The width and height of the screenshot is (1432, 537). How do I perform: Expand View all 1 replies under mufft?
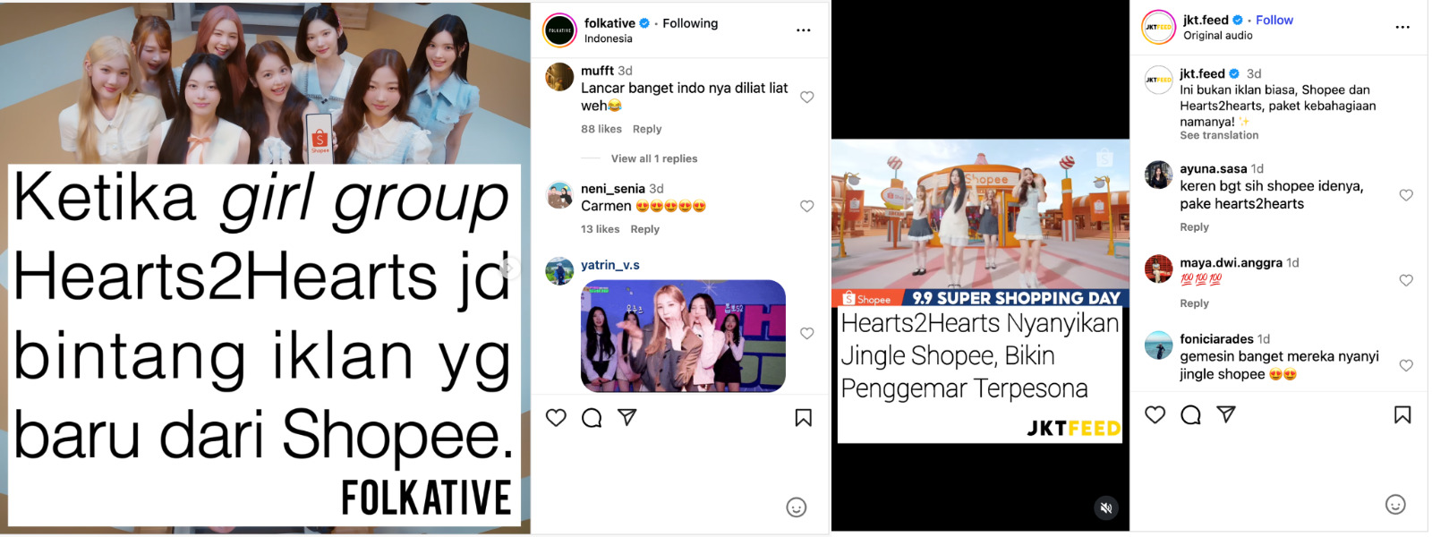point(654,158)
